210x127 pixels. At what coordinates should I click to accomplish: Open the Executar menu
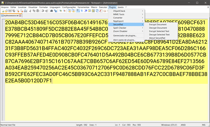click(x=103, y=7)
